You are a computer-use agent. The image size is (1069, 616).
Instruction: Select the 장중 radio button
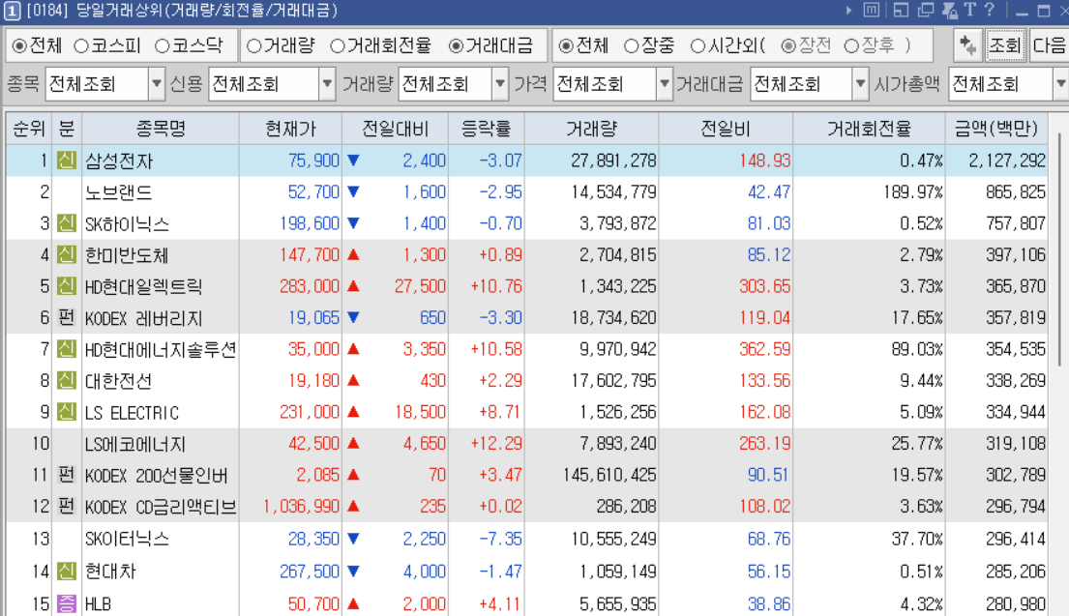[632, 45]
